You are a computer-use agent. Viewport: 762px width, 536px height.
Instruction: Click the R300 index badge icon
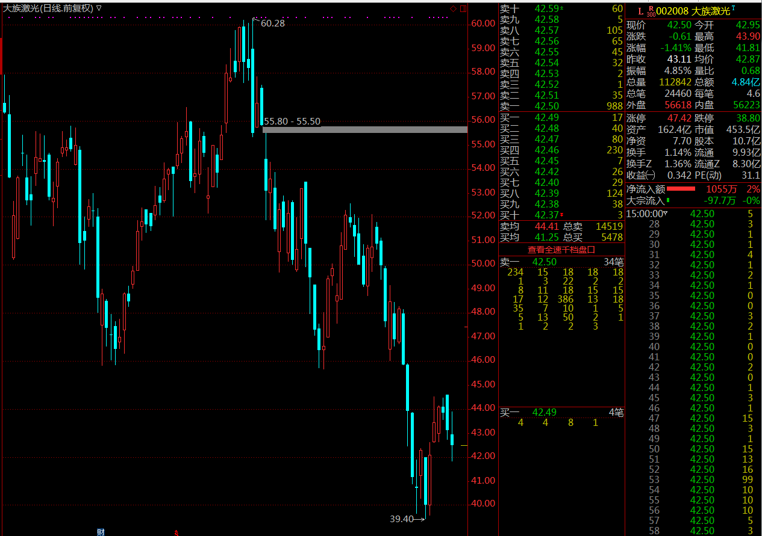[x=651, y=11]
